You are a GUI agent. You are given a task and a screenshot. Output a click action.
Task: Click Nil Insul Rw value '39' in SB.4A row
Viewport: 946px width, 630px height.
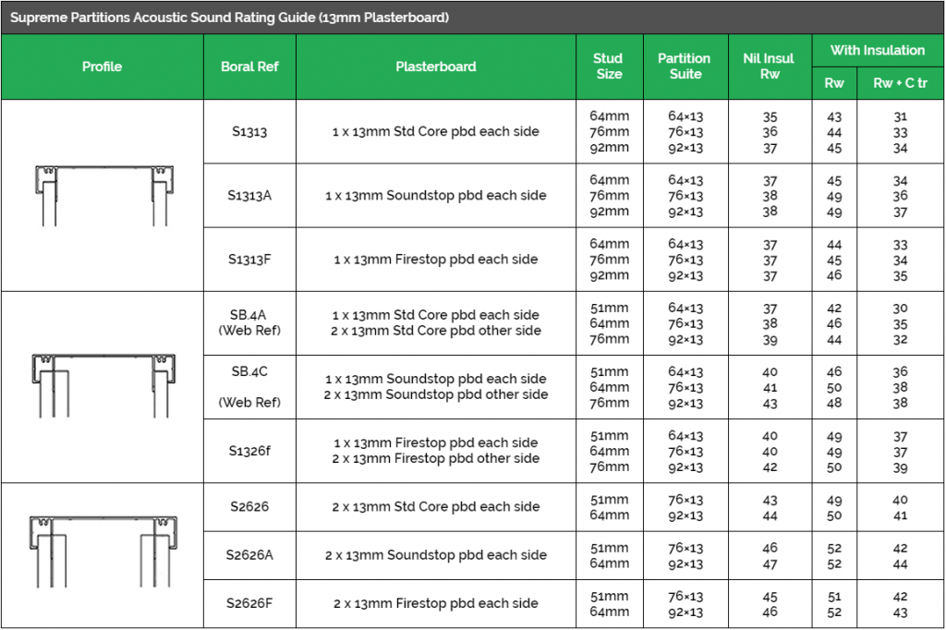770,340
